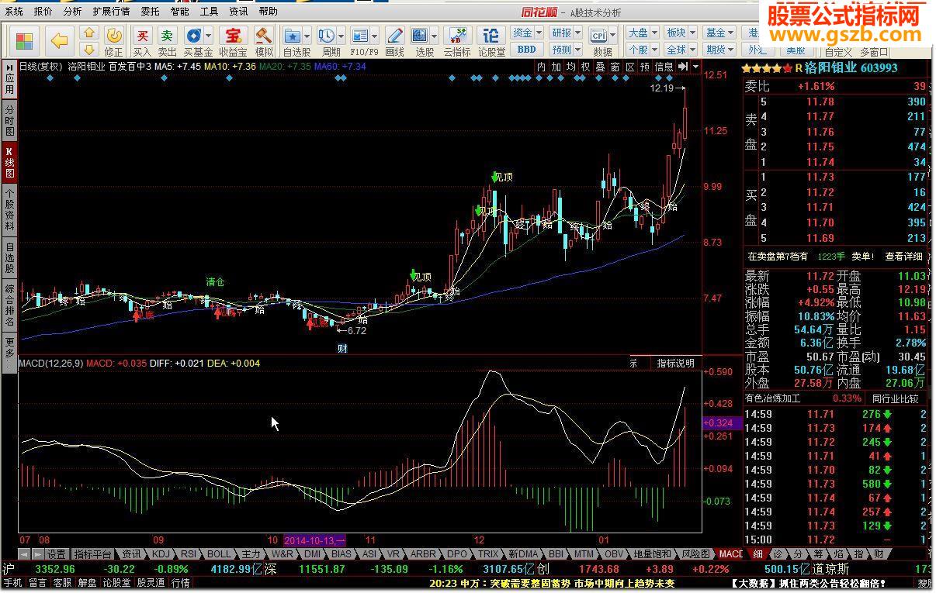
Task: Click the 0.324 MACD value marker
Action: tap(722, 423)
